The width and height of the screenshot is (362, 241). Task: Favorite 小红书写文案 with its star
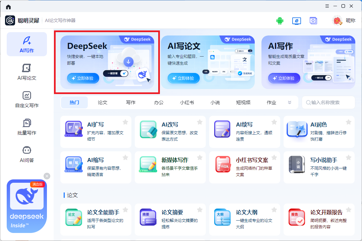pos(274,158)
